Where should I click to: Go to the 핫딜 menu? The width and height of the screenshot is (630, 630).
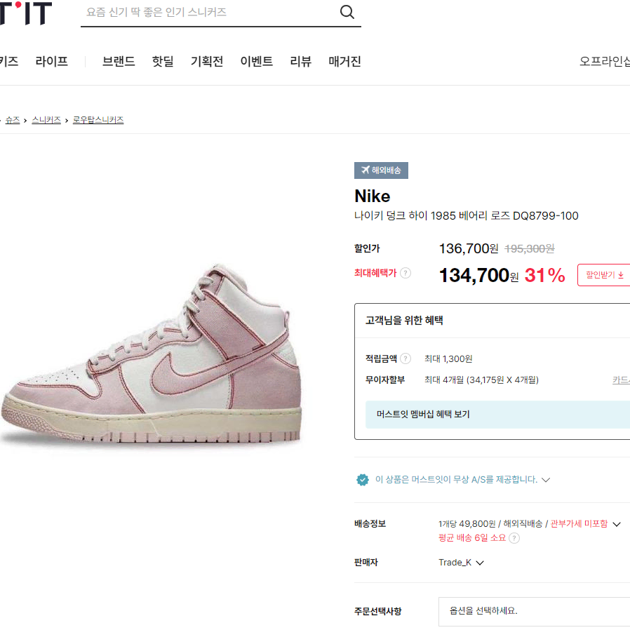click(163, 61)
